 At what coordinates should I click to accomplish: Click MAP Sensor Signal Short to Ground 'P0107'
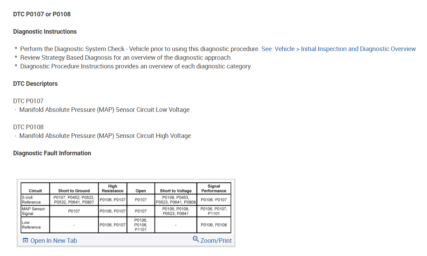(x=74, y=211)
